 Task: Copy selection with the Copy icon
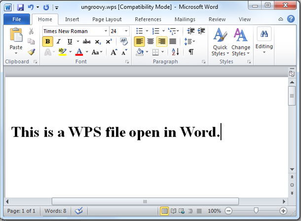(31, 41)
